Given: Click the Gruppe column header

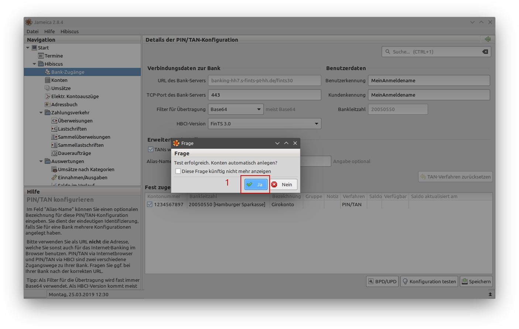Looking at the screenshot, I should pos(314,196).
